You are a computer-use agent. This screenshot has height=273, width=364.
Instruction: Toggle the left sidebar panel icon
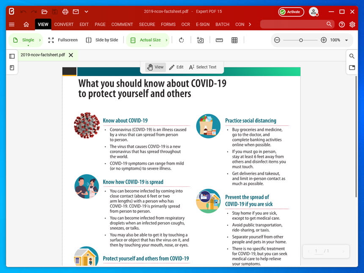coord(12,56)
